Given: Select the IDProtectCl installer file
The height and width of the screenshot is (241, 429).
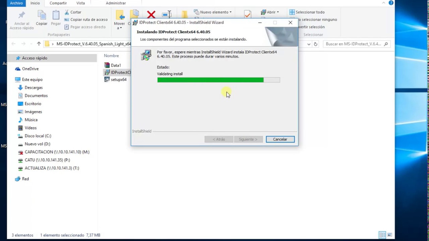Looking at the screenshot, I should [x=117, y=72].
